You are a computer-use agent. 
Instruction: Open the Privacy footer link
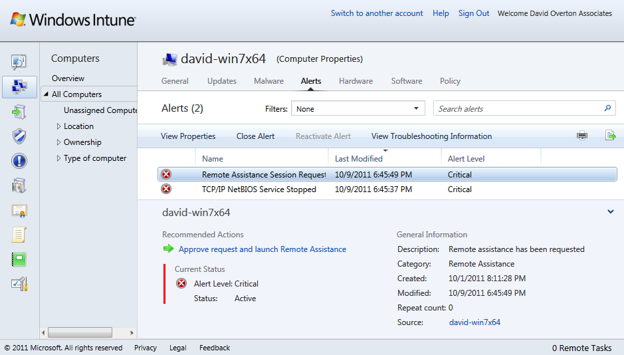(146, 348)
